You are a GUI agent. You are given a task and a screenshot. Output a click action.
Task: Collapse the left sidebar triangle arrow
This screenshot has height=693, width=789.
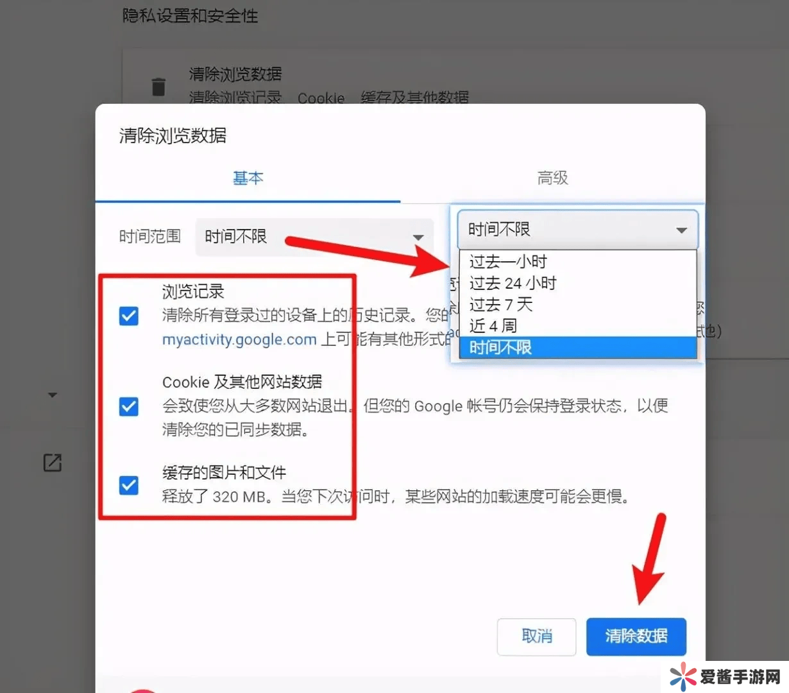click(x=53, y=395)
